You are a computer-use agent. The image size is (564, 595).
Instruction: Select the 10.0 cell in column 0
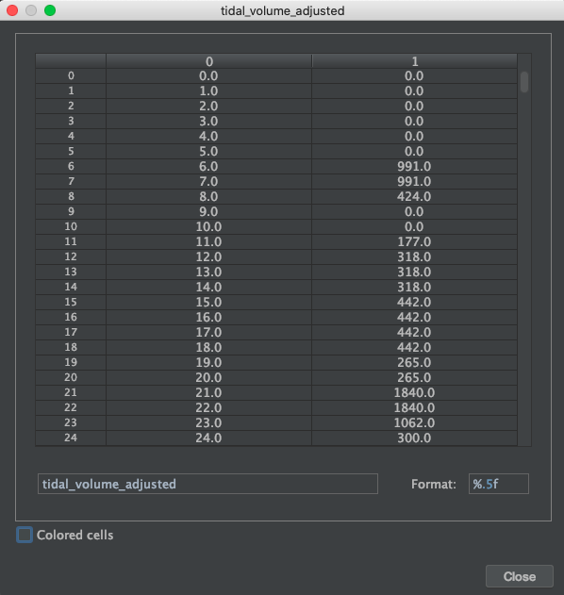(x=208, y=226)
